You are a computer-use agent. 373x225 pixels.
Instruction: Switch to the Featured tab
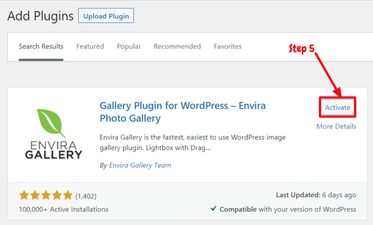(x=90, y=46)
